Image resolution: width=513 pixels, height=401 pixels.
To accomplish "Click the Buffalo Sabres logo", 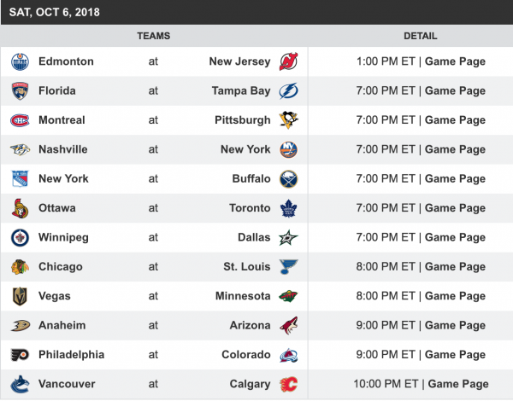I will tap(288, 179).
